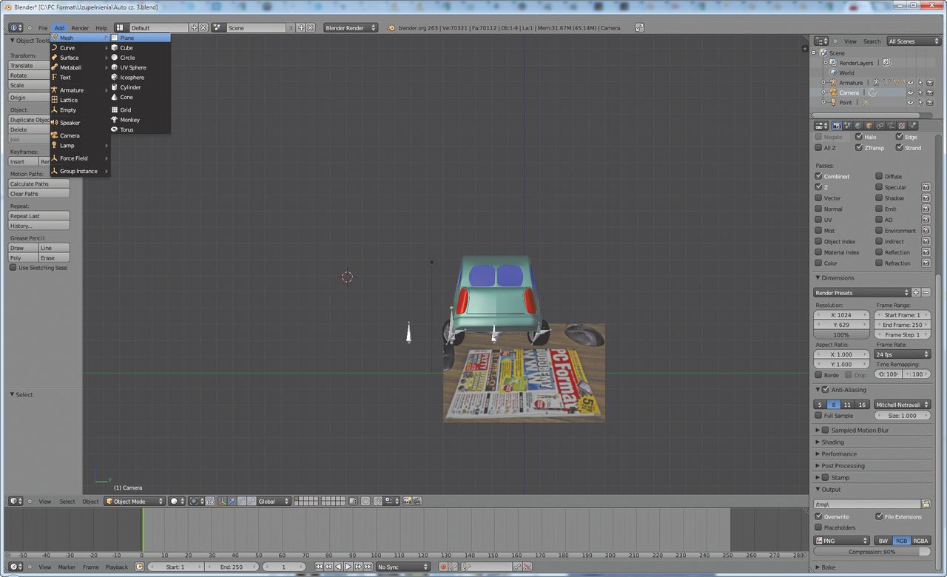
Task: Open the Object Data properties tab icon
Action: click(x=891, y=126)
